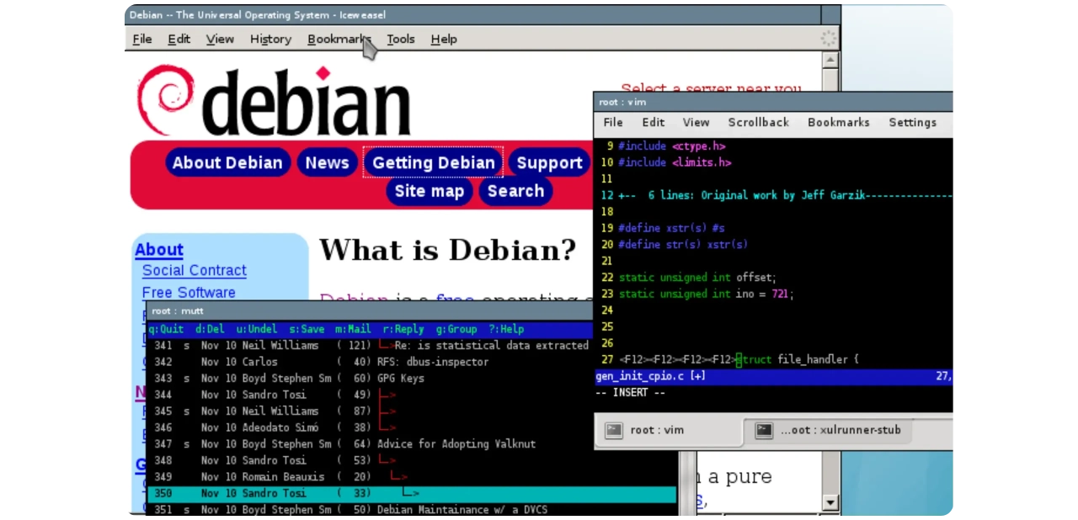Click the Site map navigation button
This screenshot has width=1078, height=520.
click(430, 191)
